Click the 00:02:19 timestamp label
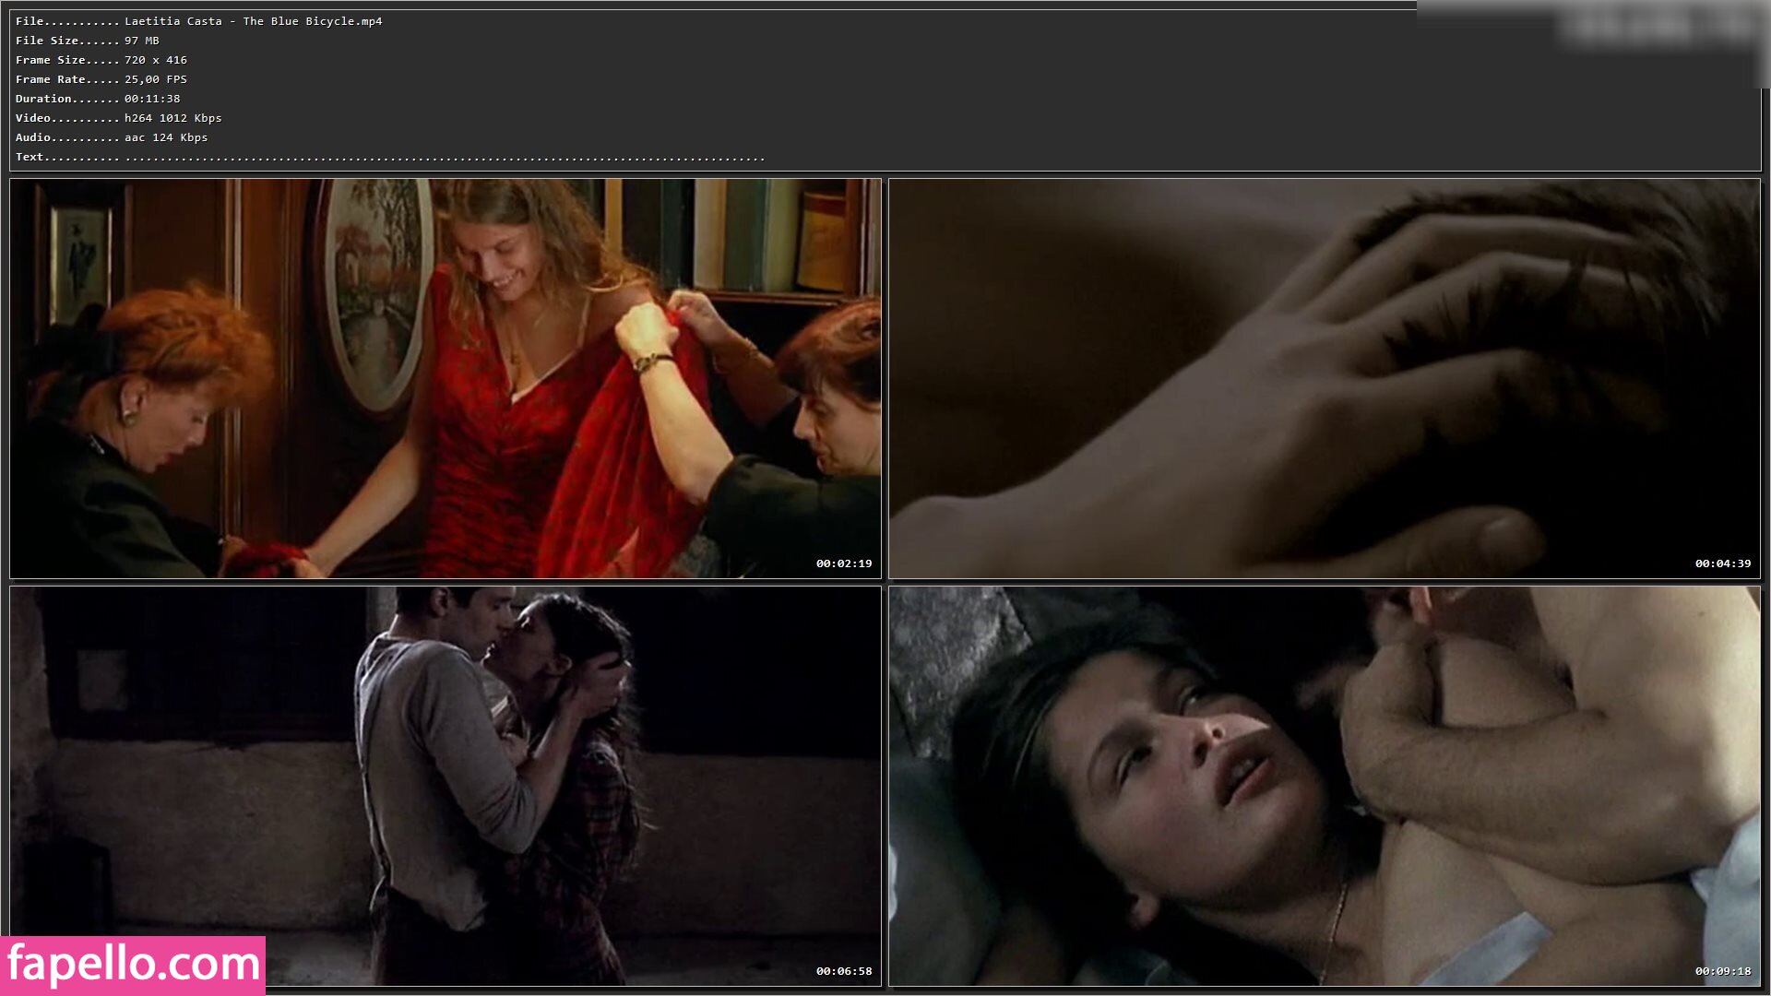Viewport: 1771px width, 996px height. click(x=843, y=563)
